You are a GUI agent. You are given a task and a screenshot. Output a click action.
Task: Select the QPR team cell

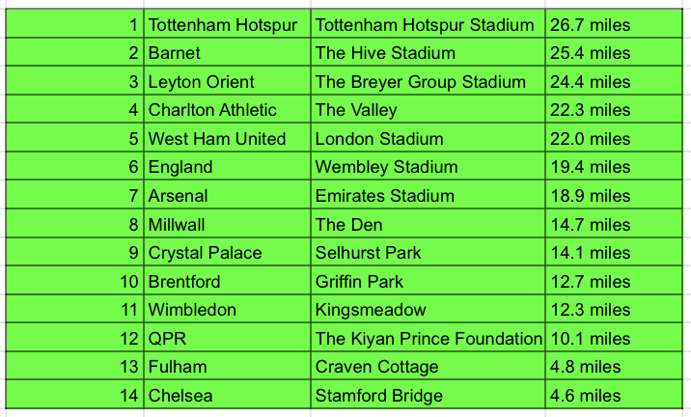(227, 337)
